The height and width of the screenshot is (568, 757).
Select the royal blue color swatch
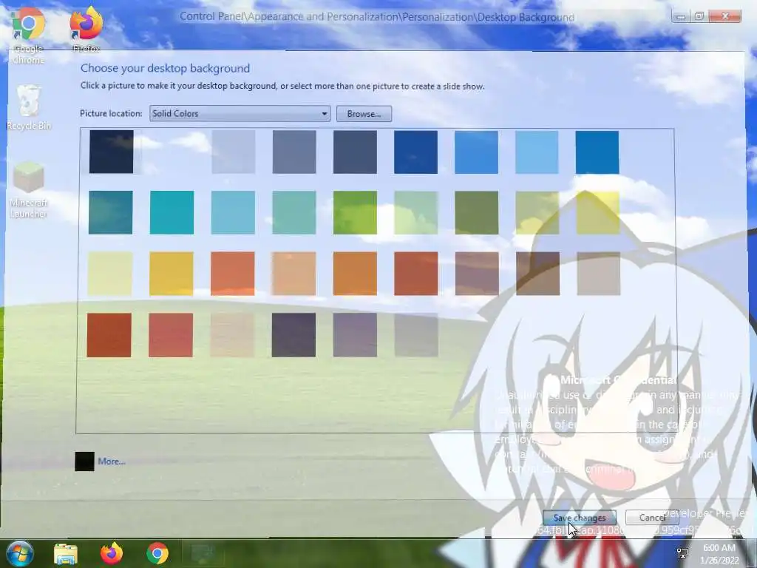click(415, 152)
